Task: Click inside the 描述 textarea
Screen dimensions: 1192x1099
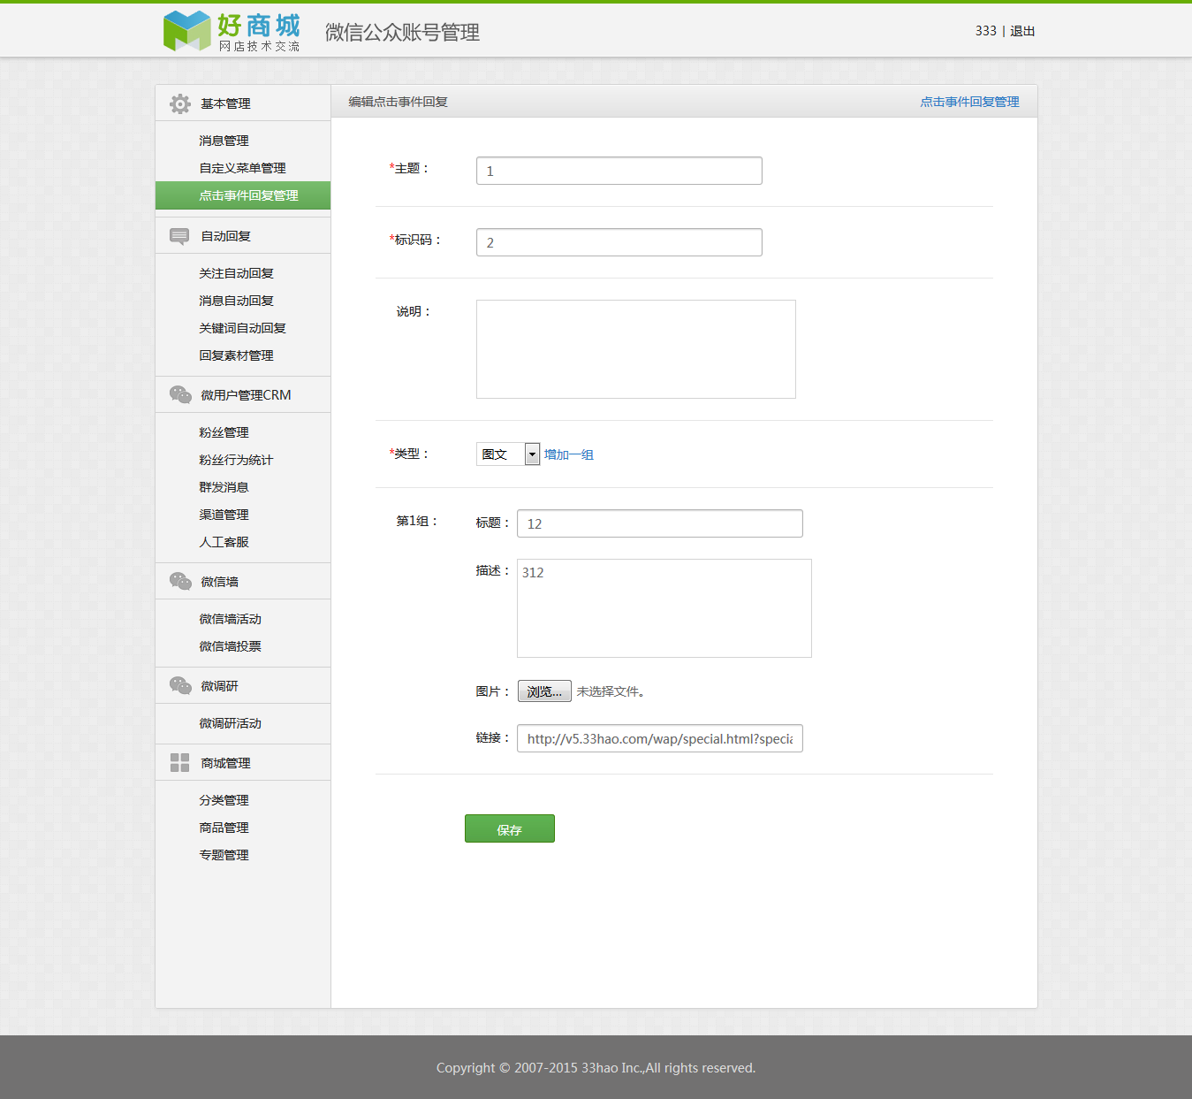Action: [x=664, y=608]
